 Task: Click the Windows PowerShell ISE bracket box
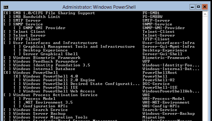pyautogui.click(x=17, y=87)
